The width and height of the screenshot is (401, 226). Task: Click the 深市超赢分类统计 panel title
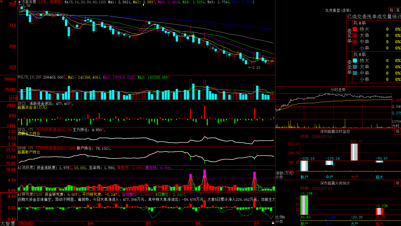335,183
